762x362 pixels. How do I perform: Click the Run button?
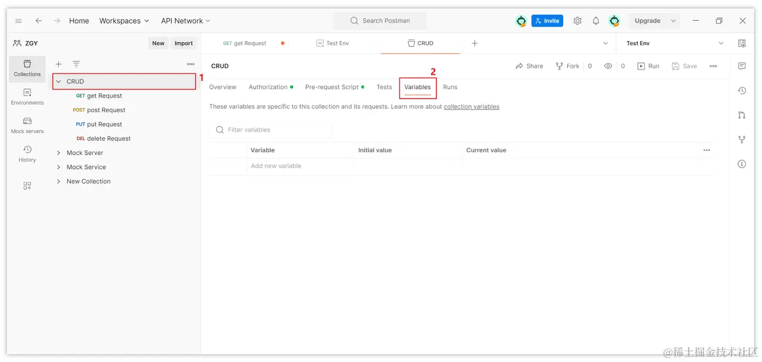(x=648, y=66)
